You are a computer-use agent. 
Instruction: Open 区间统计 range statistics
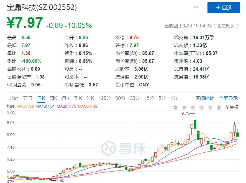pos(205,98)
